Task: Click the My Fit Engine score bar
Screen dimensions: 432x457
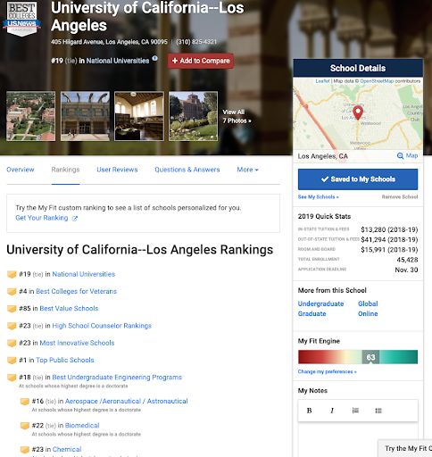Action: point(358,357)
